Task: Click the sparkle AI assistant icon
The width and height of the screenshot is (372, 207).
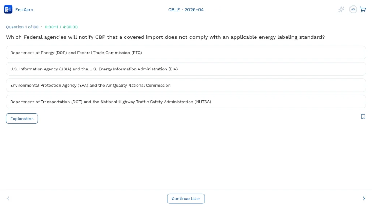Action: [341, 9]
